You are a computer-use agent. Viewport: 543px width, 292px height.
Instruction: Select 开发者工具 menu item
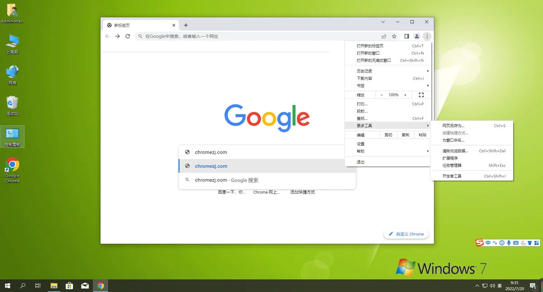tap(452, 176)
